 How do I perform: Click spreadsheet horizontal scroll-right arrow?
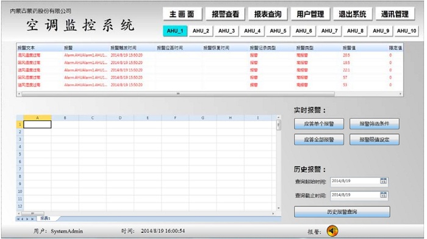(273, 213)
